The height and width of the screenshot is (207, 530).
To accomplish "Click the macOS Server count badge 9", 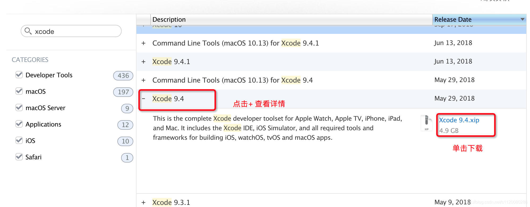I will click(127, 109).
